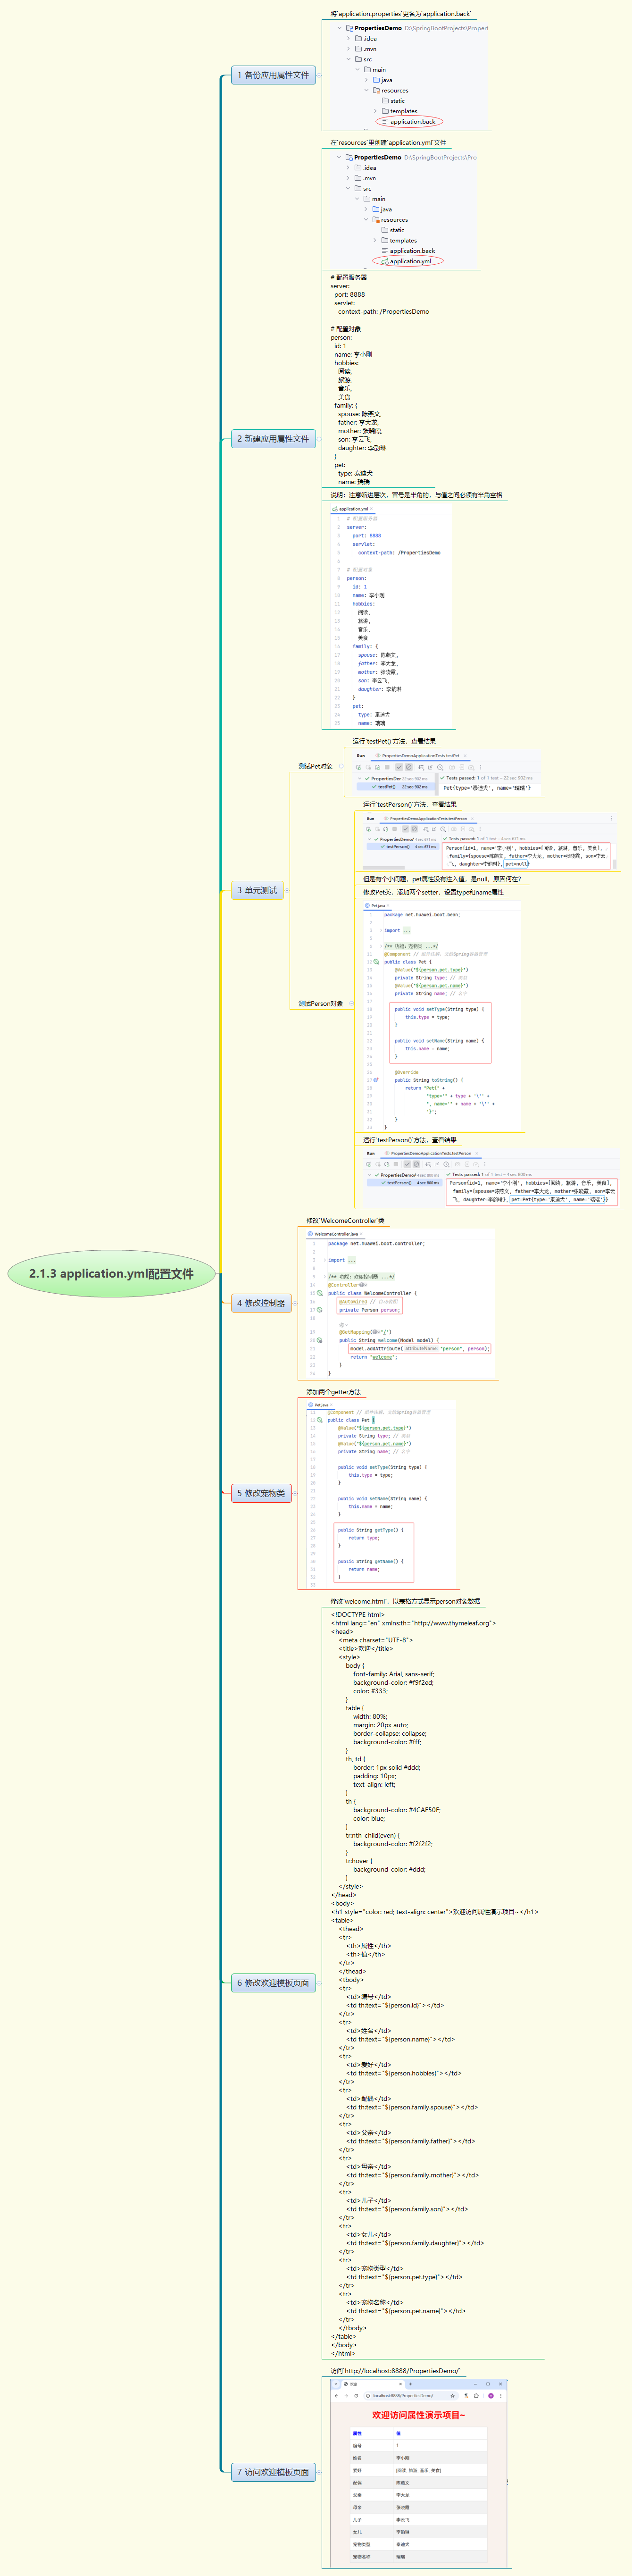Select the Run tab above the testPet results

[x=361, y=756]
